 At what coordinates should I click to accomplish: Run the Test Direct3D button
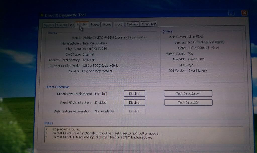(x=188, y=102)
